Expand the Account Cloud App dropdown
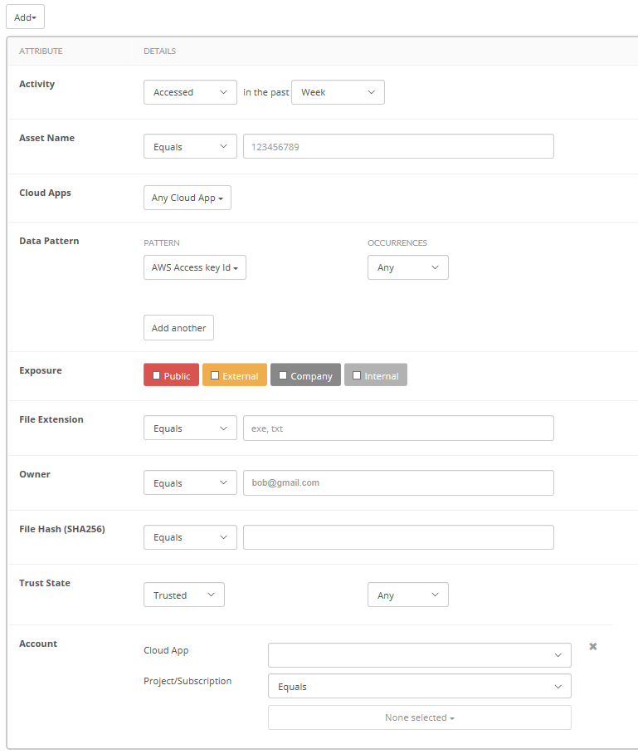The height and width of the screenshot is (754, 638). coord(419,655)
